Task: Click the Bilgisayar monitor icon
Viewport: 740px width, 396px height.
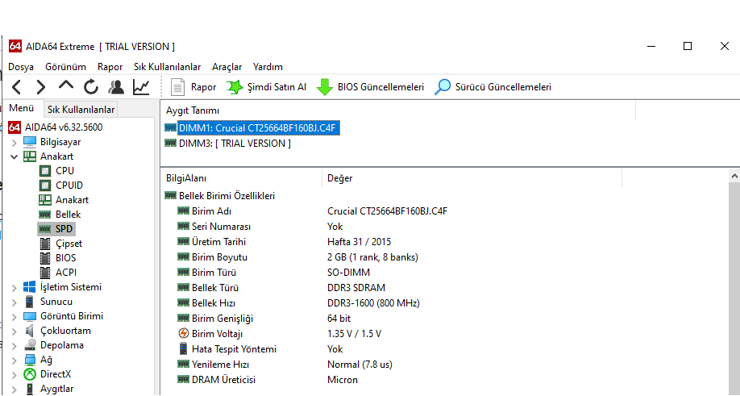Action: (29, 142)
